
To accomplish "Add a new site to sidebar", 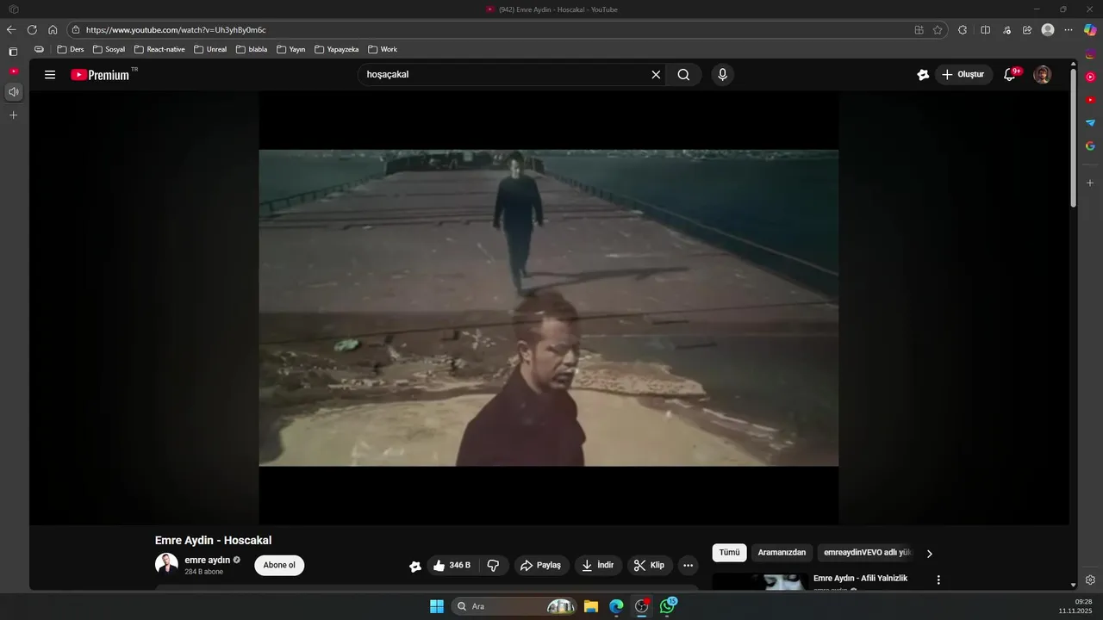I will tap(1090, 183).
